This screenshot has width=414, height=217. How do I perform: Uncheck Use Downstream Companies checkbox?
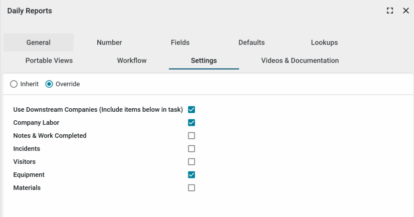(x=191, y=110)
